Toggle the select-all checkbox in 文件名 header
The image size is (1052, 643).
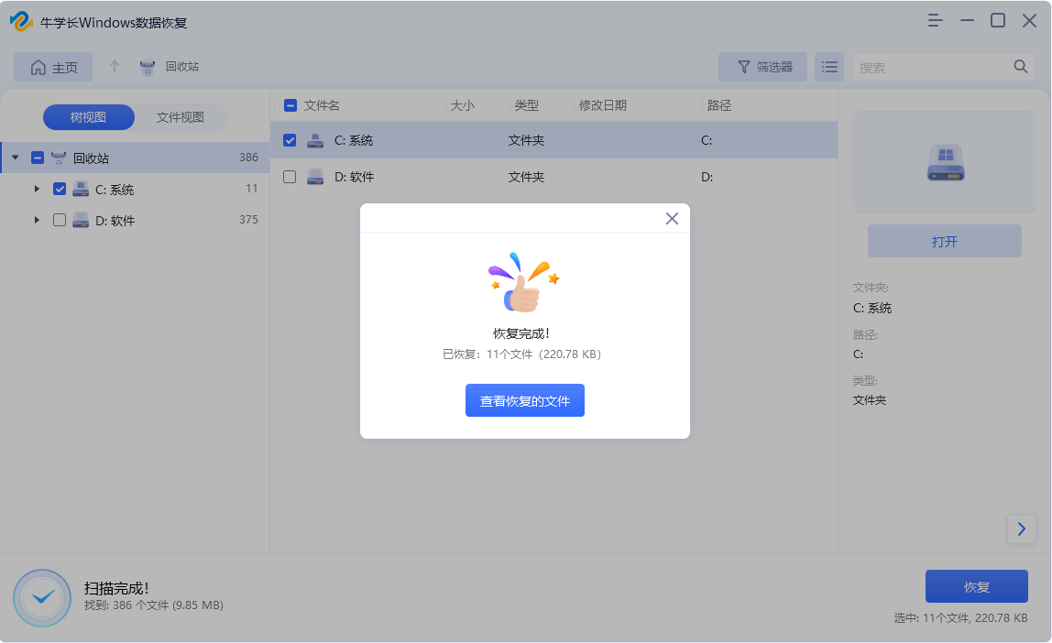(289, 104)
